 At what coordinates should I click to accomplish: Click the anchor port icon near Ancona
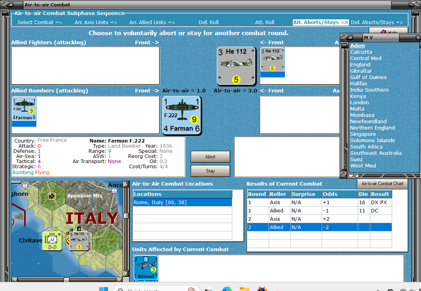(114, 191)
